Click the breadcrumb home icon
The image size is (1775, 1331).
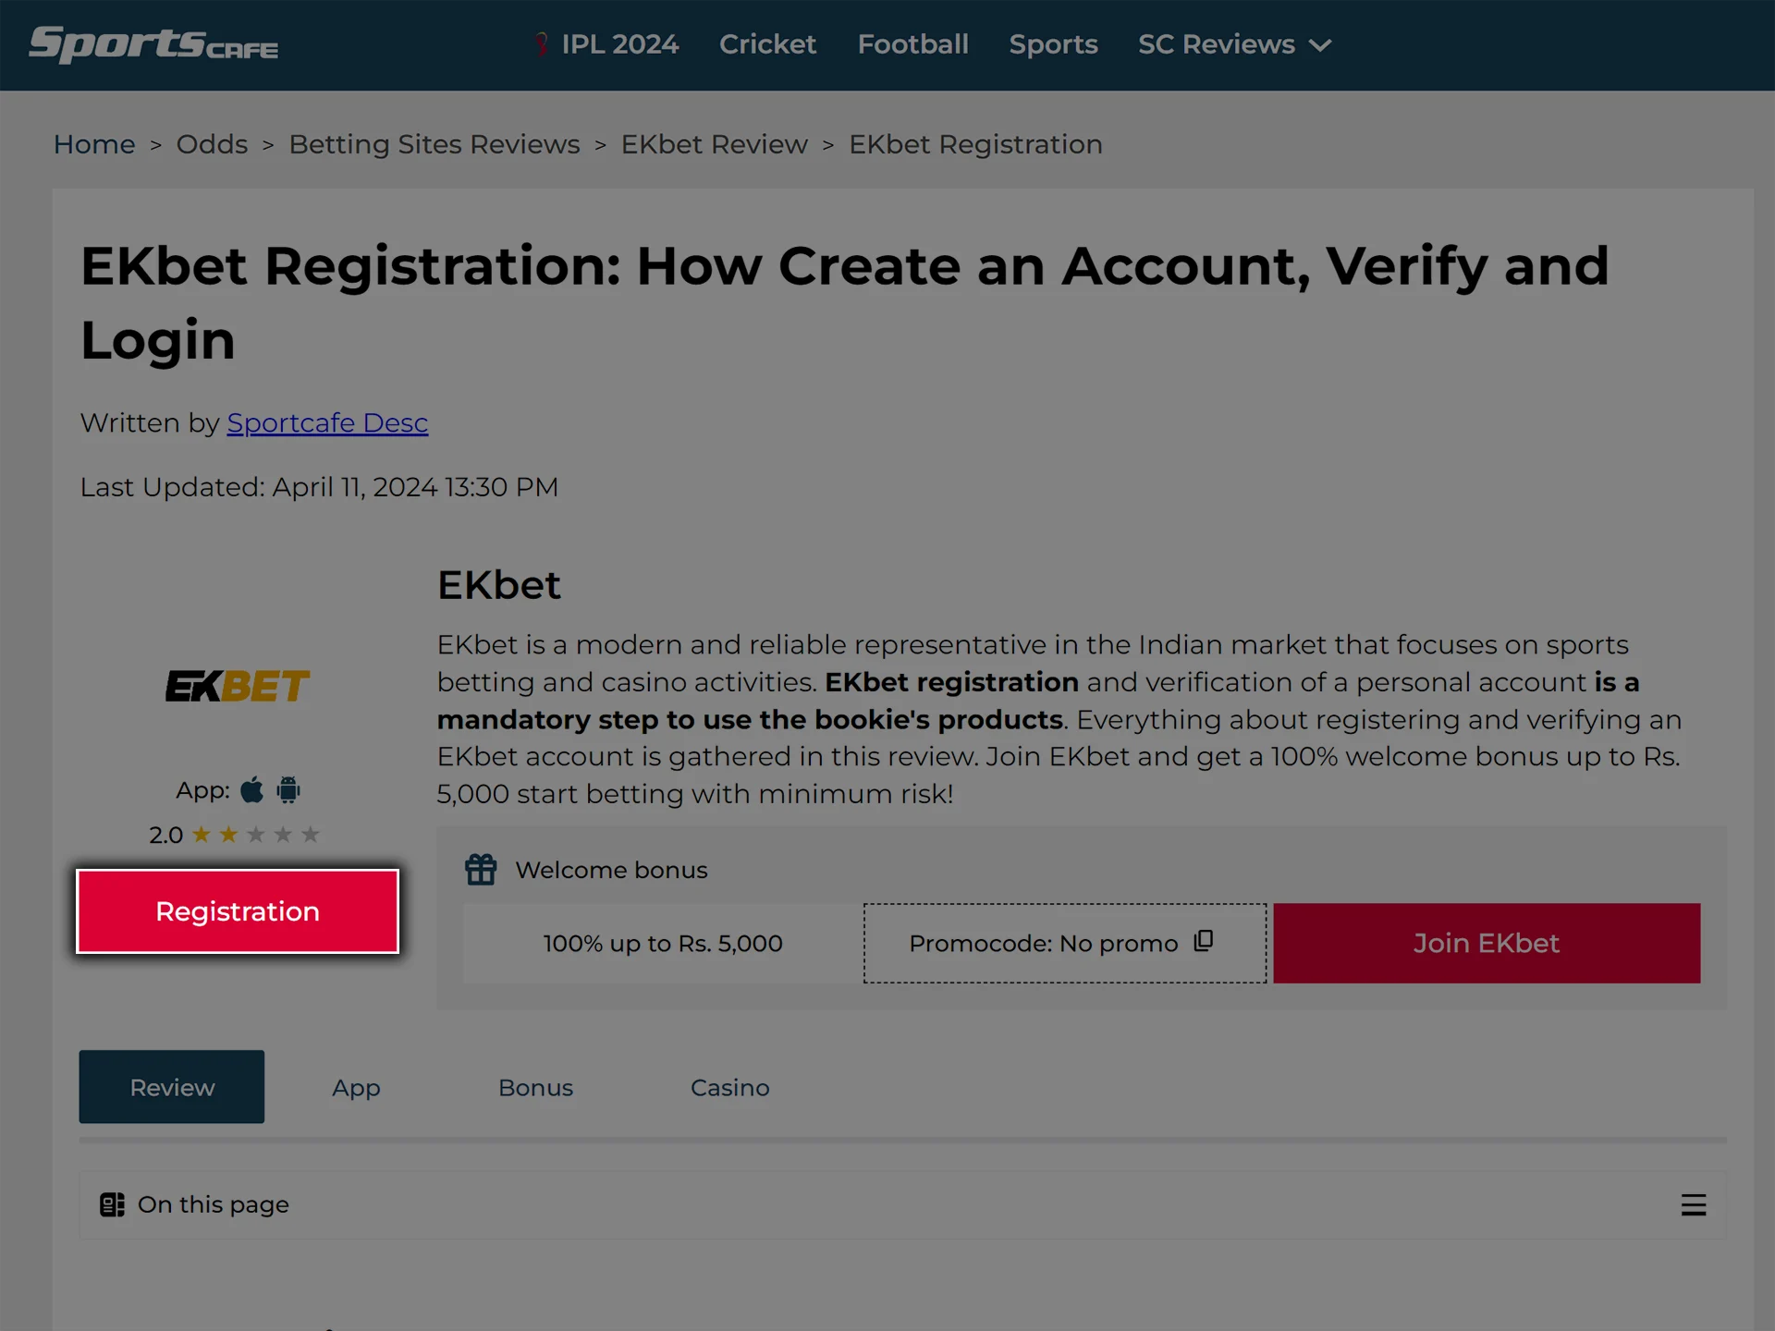coord(93,144)
